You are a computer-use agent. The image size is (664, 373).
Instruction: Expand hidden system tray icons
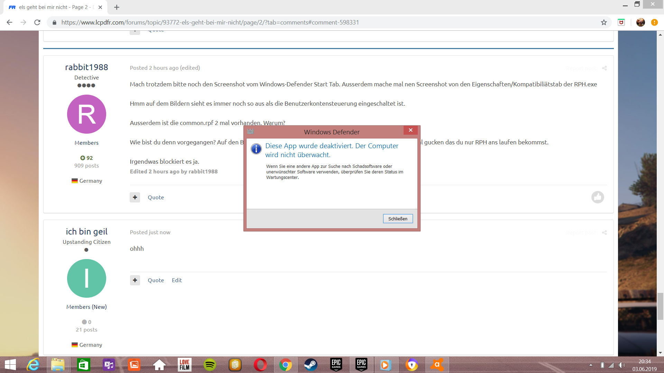tap(591, 365)
